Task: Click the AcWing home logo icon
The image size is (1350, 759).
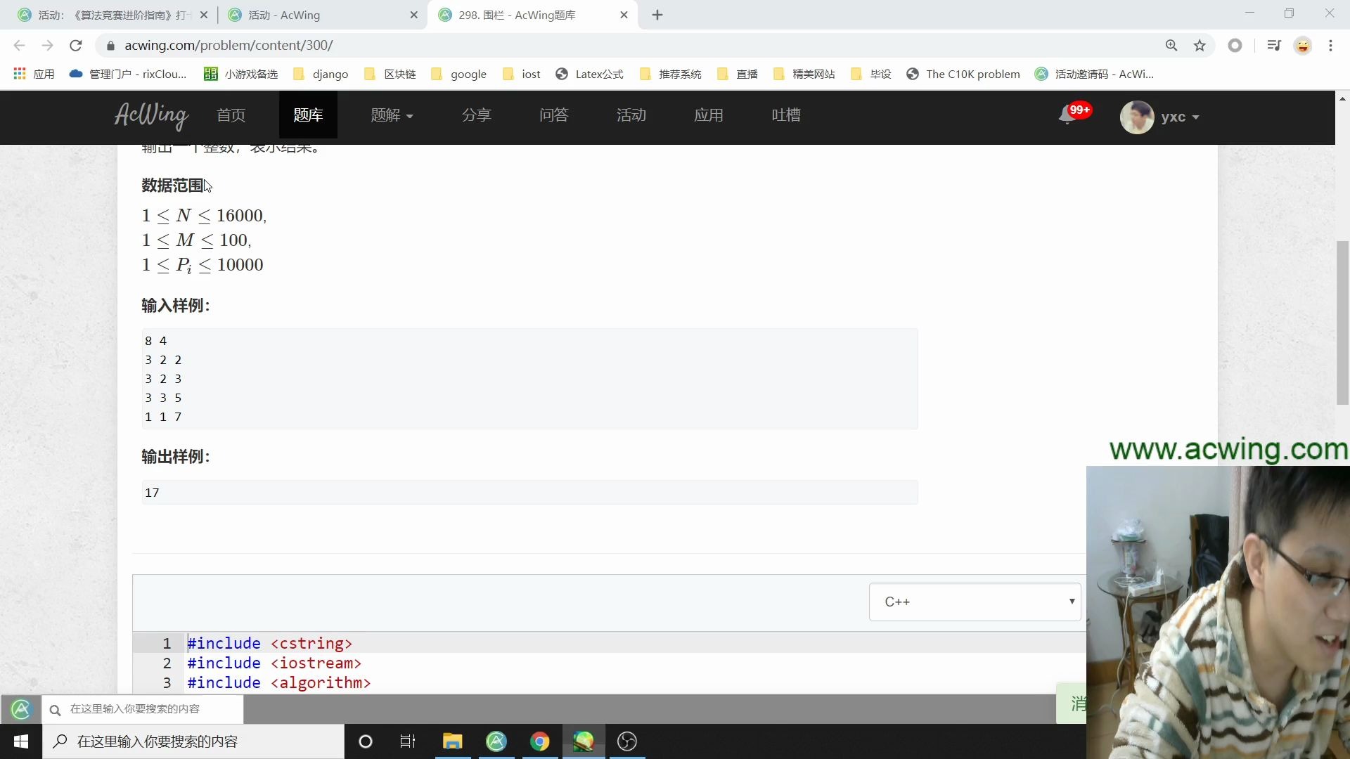Action: [151, 116]
